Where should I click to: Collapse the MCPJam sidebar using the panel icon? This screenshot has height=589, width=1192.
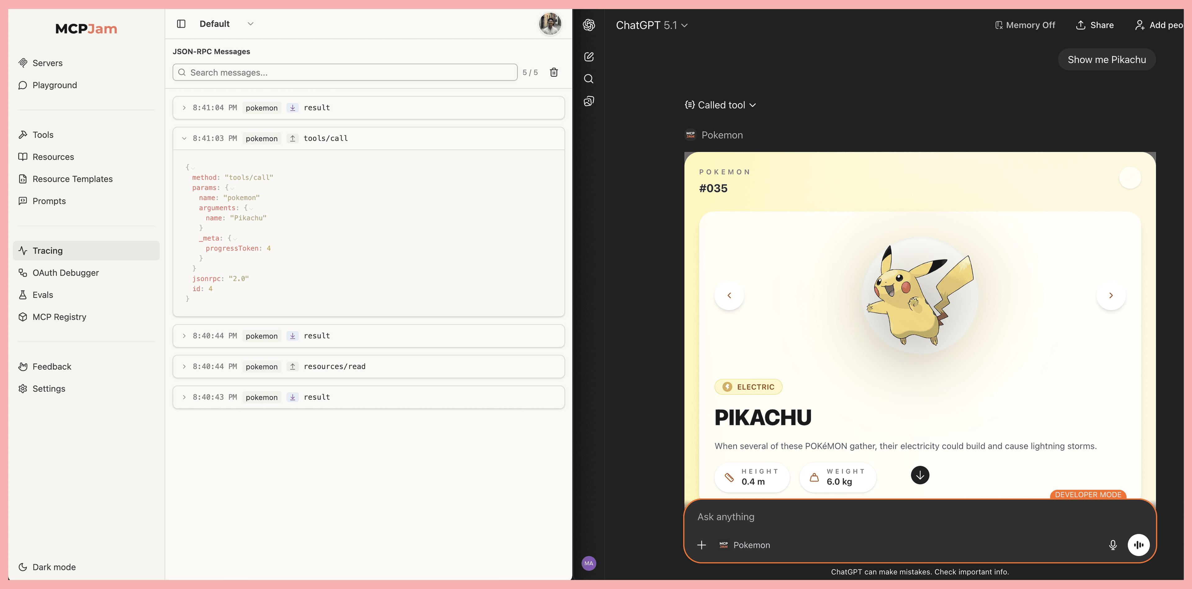[181, 24]
